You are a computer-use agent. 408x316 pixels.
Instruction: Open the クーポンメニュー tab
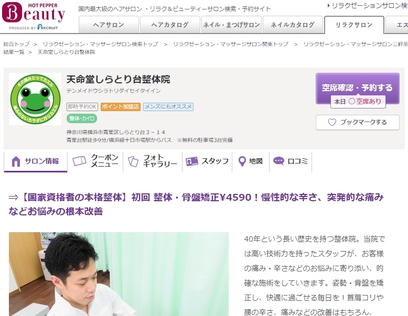(x=95, y=161)
